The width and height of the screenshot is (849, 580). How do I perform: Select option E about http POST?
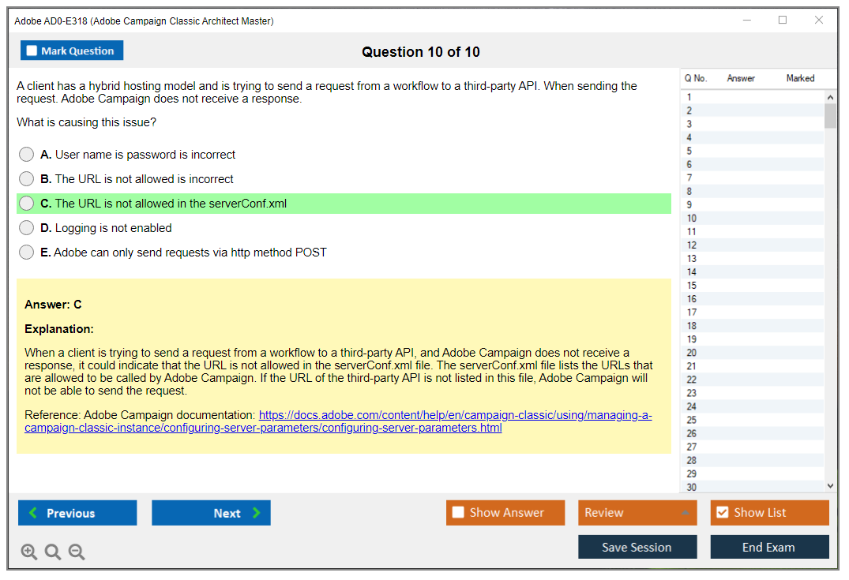click(x=27, y=253)
